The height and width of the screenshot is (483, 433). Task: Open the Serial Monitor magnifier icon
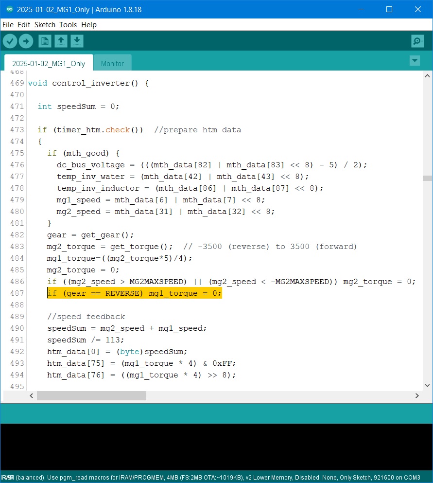click(x=417, y=41)
